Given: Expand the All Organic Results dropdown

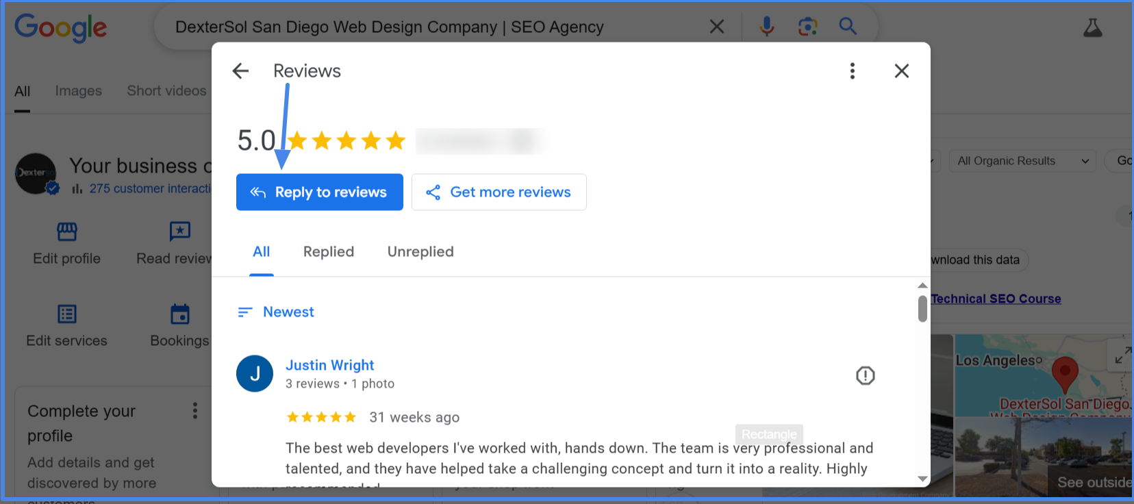Looking at the screenshot, I should tap(1022, 161).
